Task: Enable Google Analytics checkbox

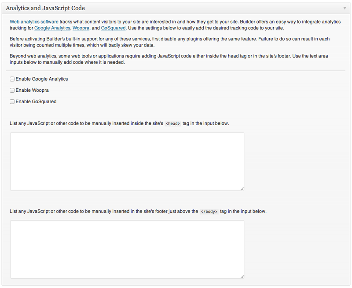Action: [12, 79]
